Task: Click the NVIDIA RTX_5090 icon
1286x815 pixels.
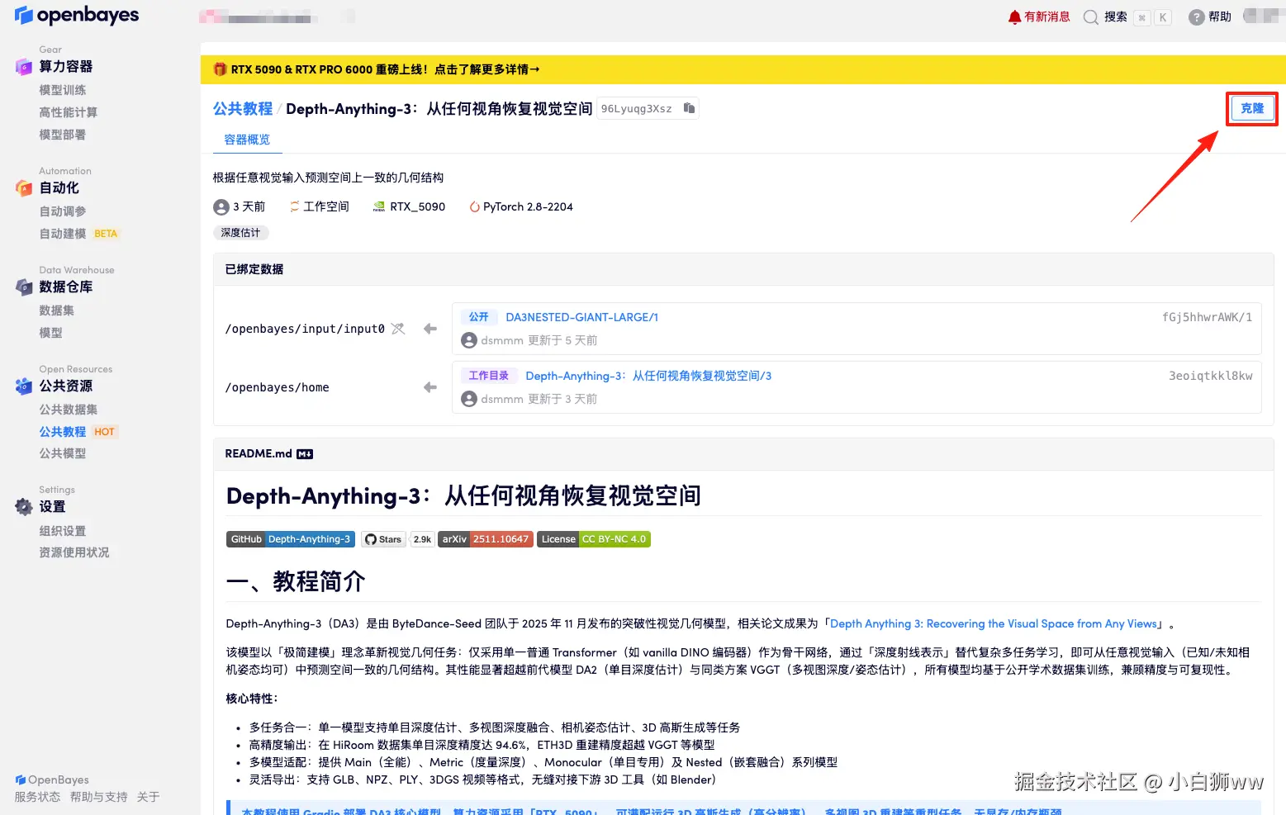Action: coord(378,207)
